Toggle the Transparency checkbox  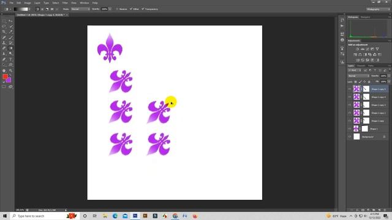(x=143, y=9)
